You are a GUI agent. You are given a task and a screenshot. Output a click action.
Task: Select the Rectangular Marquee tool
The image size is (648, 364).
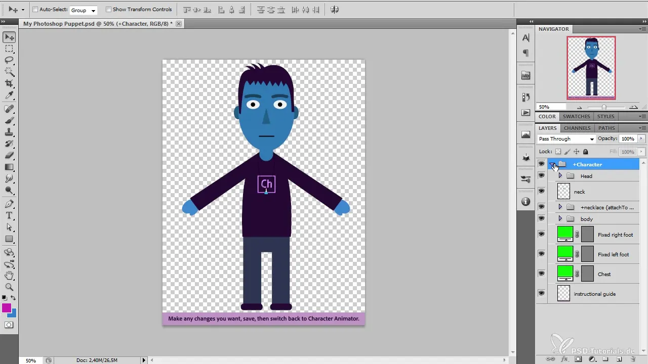click(9, 49)
